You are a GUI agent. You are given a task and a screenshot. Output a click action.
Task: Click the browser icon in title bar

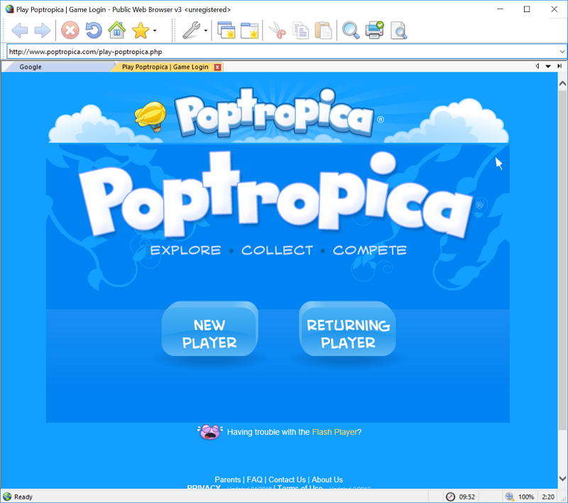(10, 9)
